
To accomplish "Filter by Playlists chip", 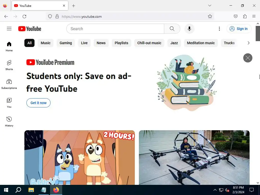I will coord(121,43).
